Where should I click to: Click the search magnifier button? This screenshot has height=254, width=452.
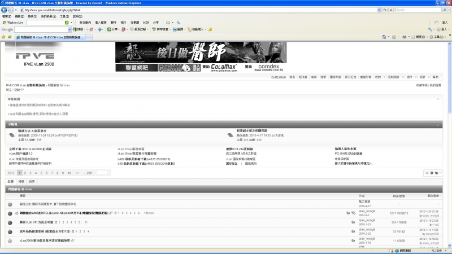445,10
